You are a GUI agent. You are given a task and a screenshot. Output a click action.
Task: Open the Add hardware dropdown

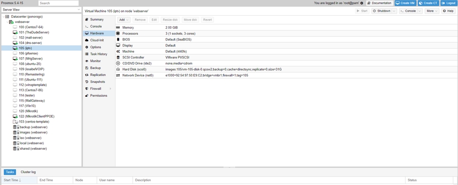pos(124,20)
